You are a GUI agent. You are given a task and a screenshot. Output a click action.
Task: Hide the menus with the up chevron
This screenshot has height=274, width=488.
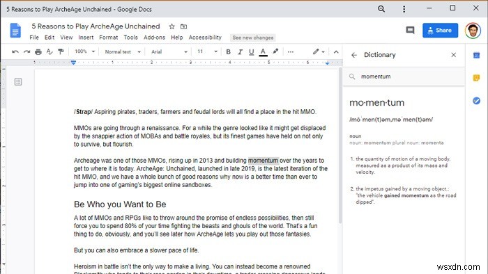[336, 52]
